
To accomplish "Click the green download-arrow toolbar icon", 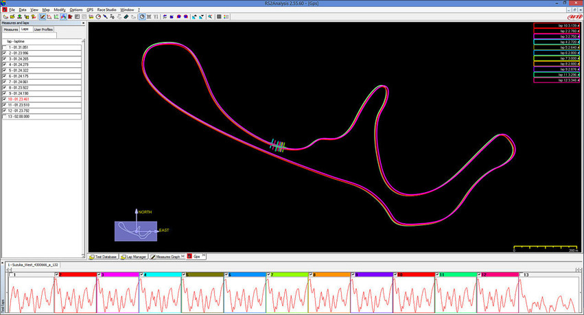I will click(19, 16).
